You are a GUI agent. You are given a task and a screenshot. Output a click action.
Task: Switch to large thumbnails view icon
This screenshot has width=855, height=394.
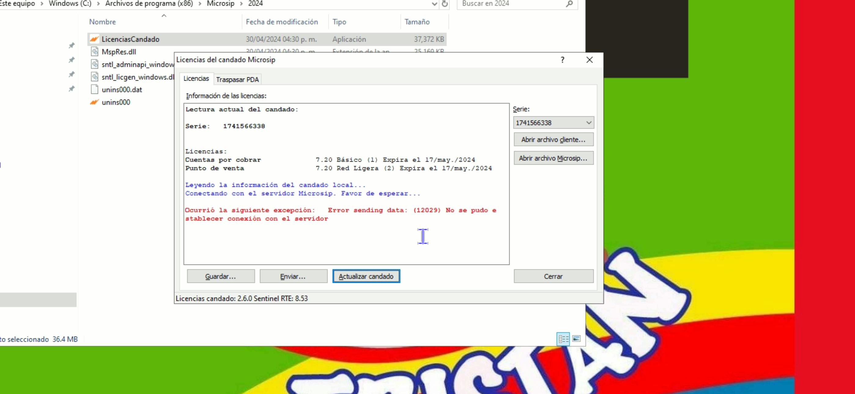point(576,339)
